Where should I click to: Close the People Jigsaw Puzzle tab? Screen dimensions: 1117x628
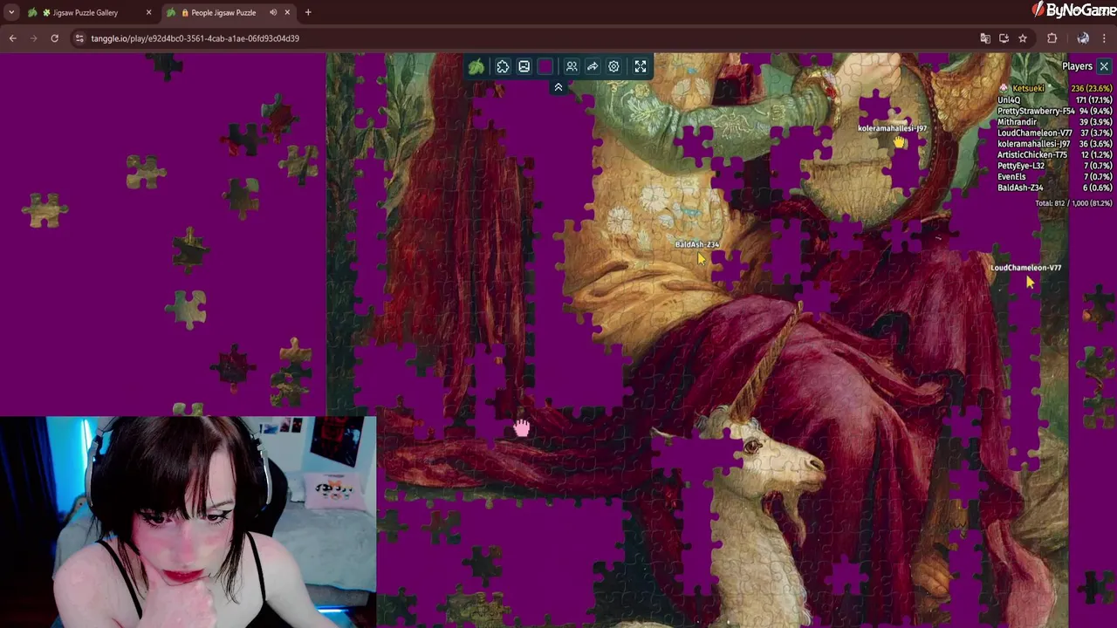[287, 12]
